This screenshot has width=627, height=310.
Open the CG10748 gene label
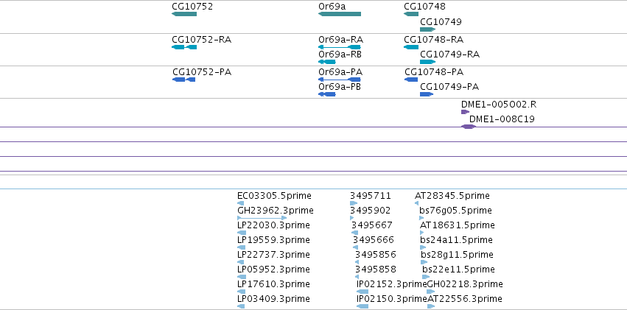pyautogui.click(x=424, y=7)
